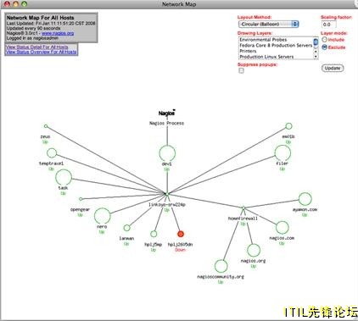358x321 pixels.
Task: Click the drawing layers list down arrow
Action: [x=316, y=57]
